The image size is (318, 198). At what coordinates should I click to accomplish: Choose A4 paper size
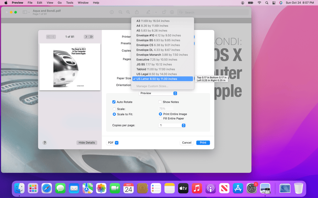(163, 26)
